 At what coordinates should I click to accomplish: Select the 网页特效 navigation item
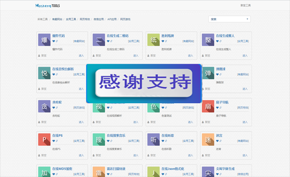85,19
